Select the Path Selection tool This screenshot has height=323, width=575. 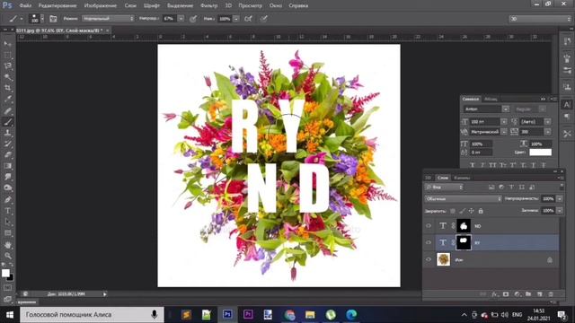[8, 222]
